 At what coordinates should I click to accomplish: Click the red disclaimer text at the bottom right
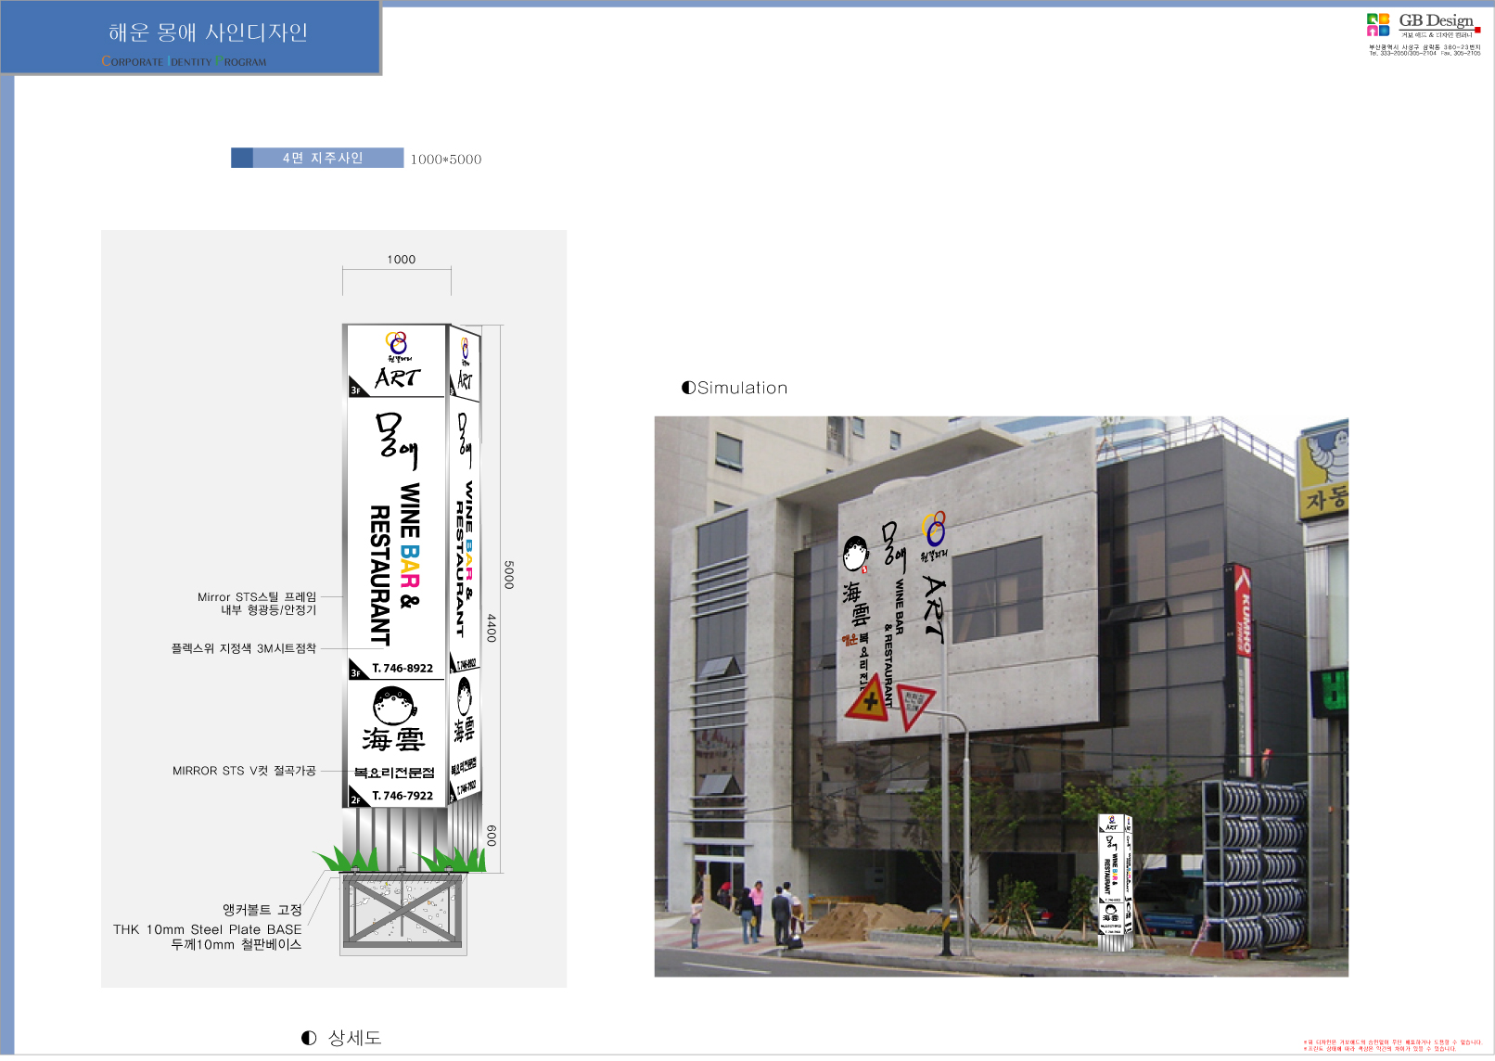[1392, 1045]
